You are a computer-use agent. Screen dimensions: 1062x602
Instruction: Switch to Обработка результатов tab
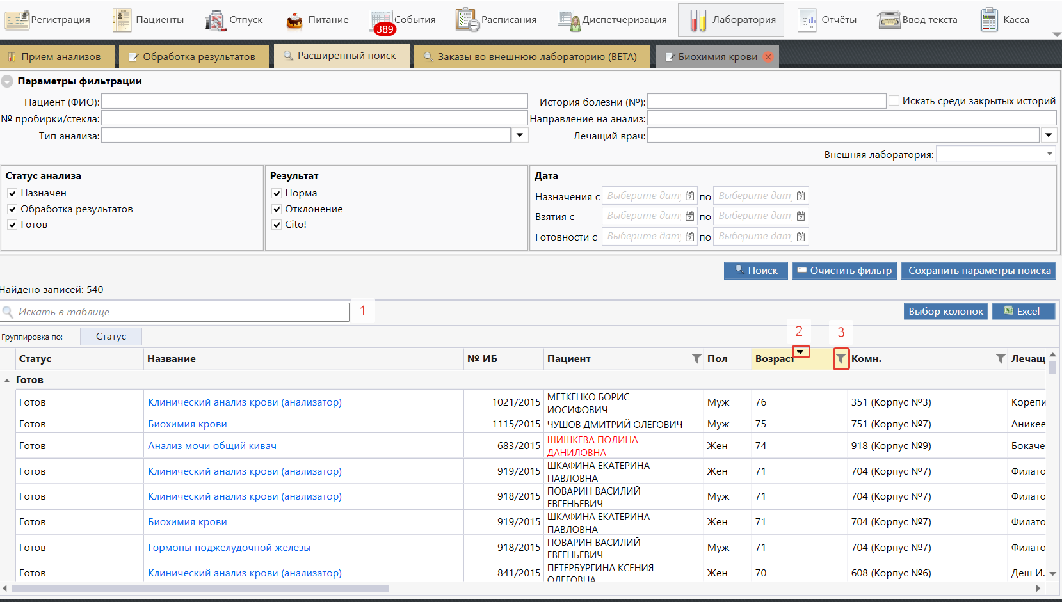tap(192, 57)
